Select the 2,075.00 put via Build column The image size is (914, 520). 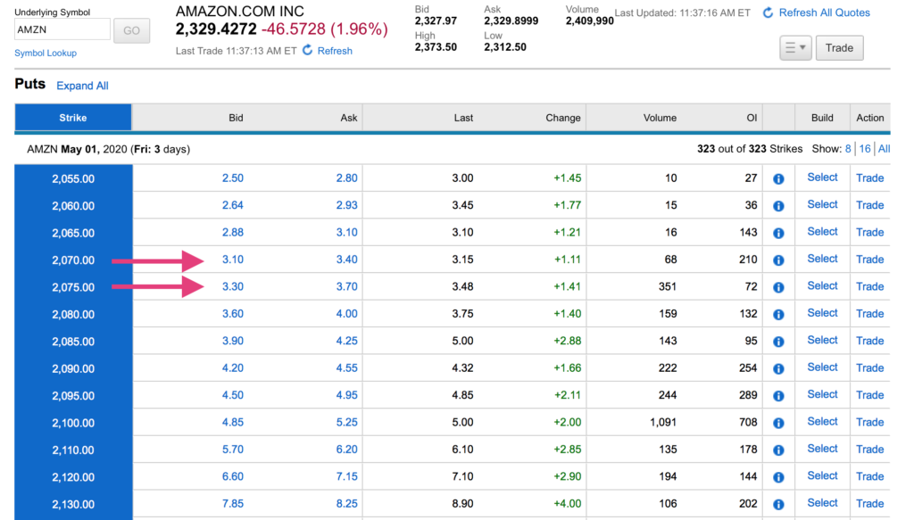point(822,285)
